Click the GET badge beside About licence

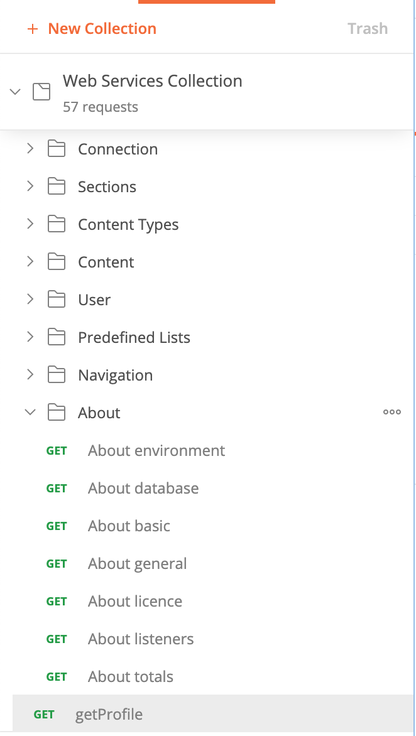click(x=57, y=601)
